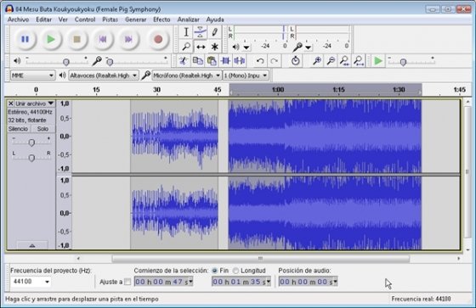Select the Envelope tool
The height and width of the screenshot is (308, 476).
coord(200,32)
